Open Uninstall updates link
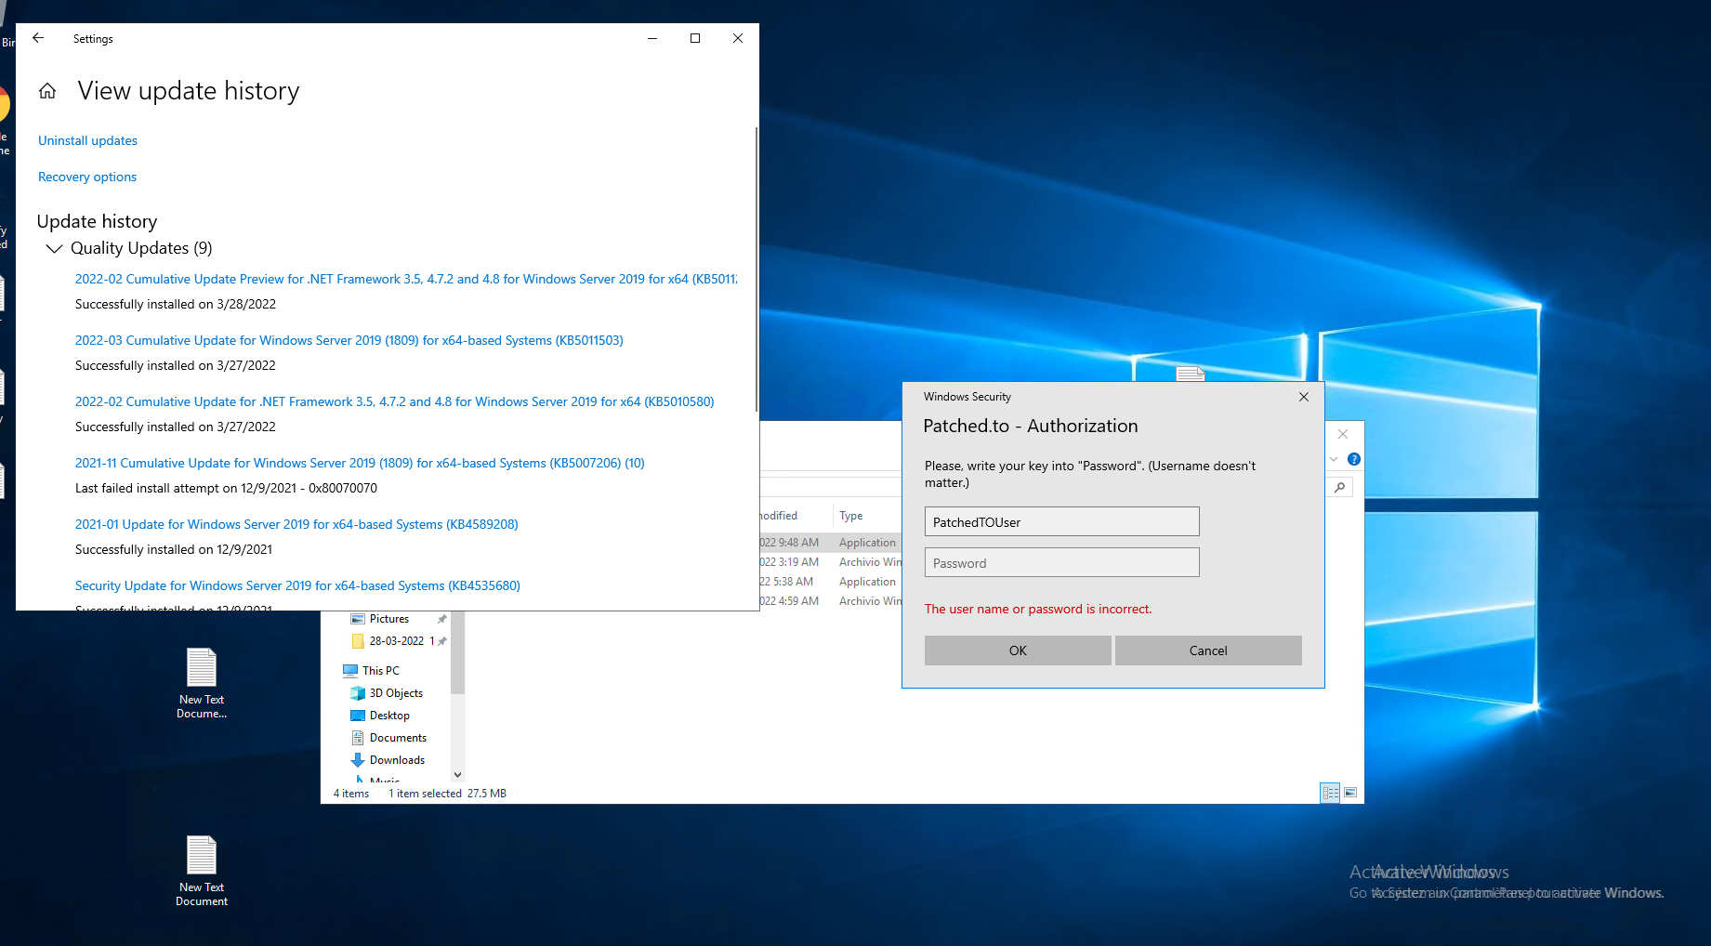Screen dimensions: 1711x946 (87, 140)
